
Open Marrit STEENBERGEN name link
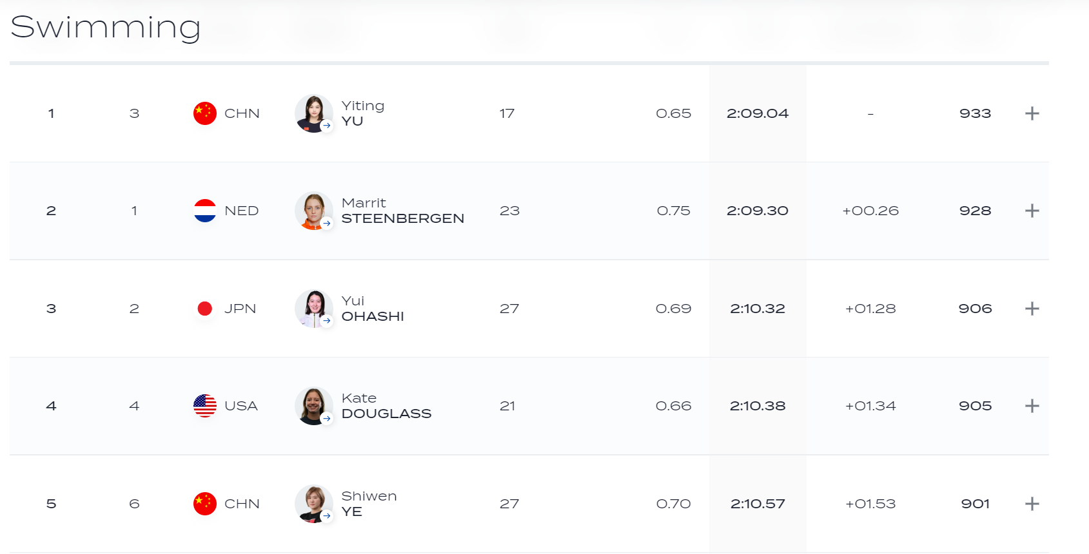tap(403, 211)
